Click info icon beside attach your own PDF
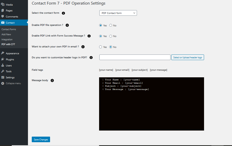The width and height of the screenshot is (232, 146). 83,47
